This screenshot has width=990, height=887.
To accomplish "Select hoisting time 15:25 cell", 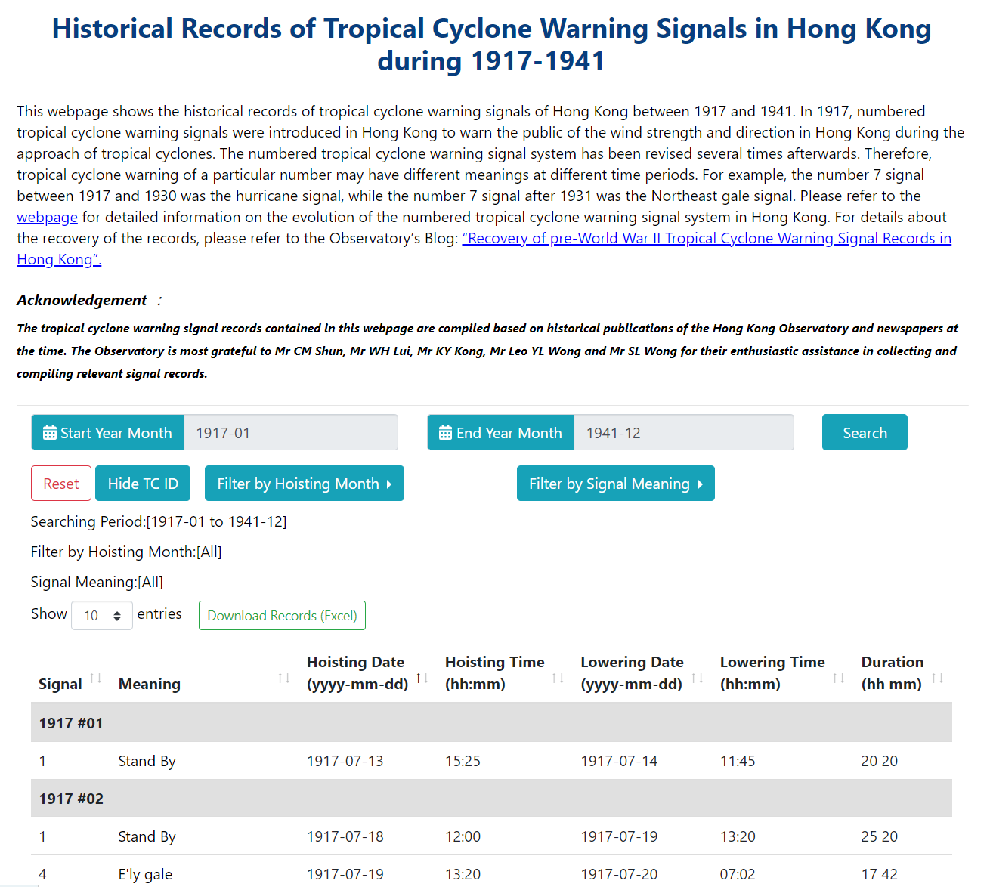I will [463, 761].
